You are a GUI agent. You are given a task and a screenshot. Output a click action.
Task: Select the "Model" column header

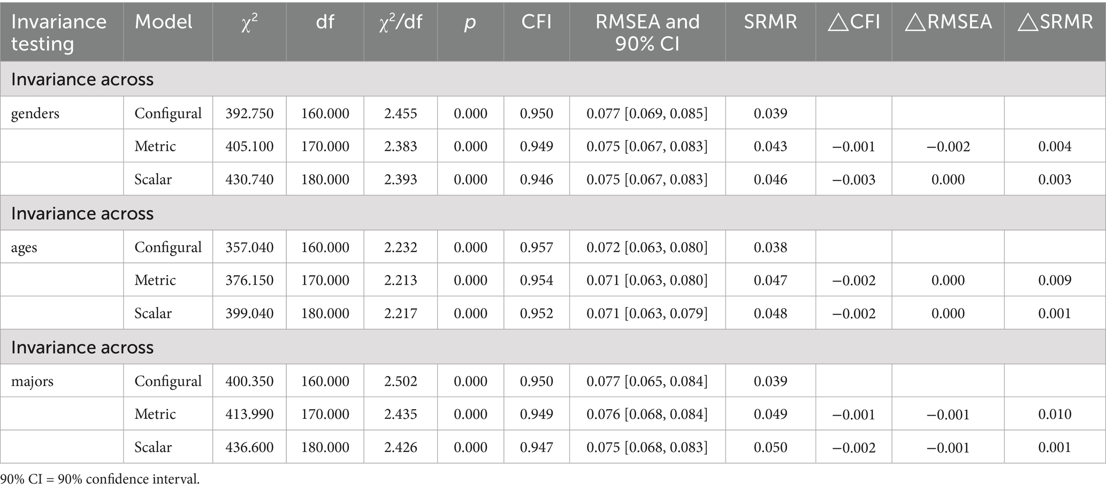(x=163, y=21)
